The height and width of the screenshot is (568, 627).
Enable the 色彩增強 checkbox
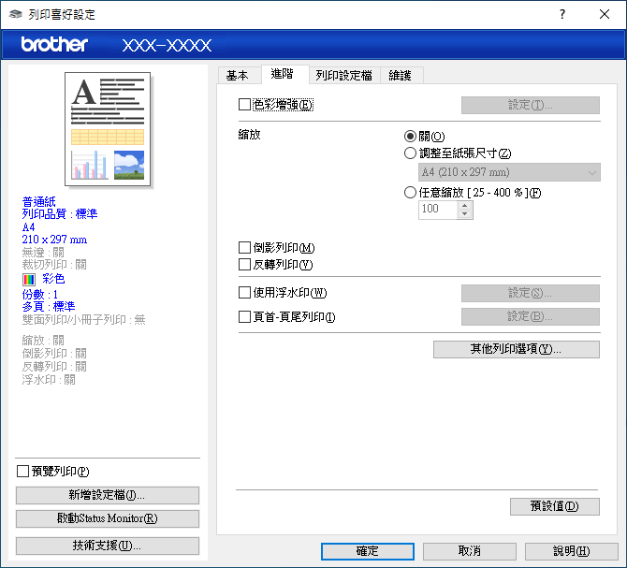[245, 105]
